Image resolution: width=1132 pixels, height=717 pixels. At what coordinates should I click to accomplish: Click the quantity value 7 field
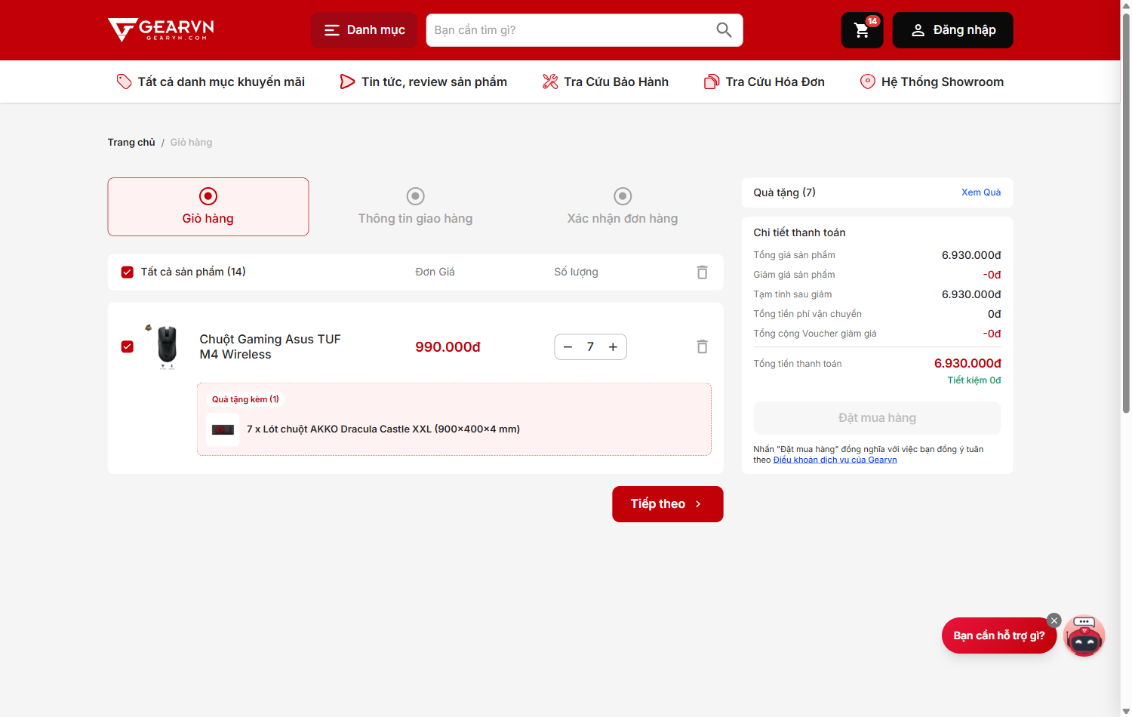(x=590, y=347)
